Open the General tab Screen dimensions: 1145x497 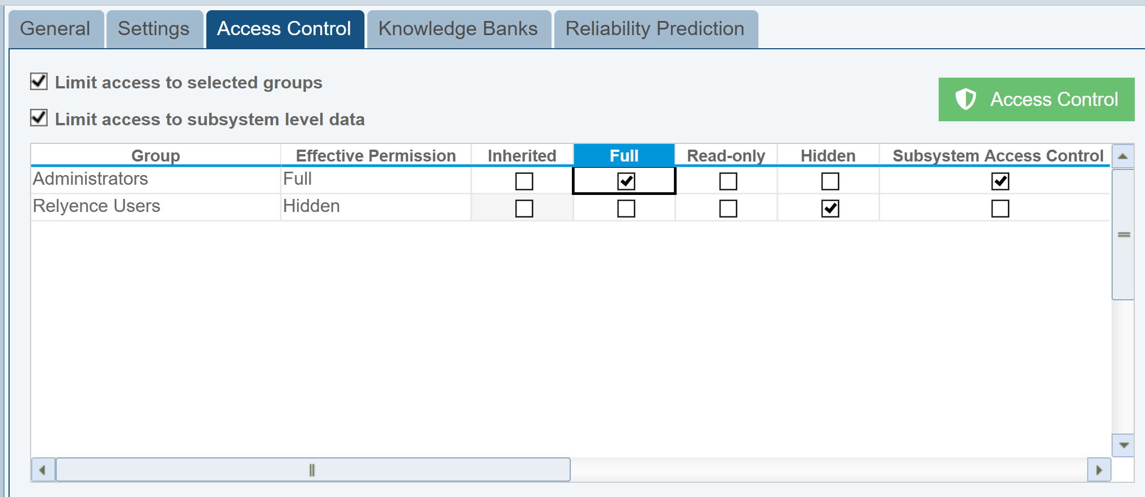click(x=55, y=29)
